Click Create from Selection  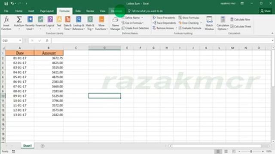[135, 28]
